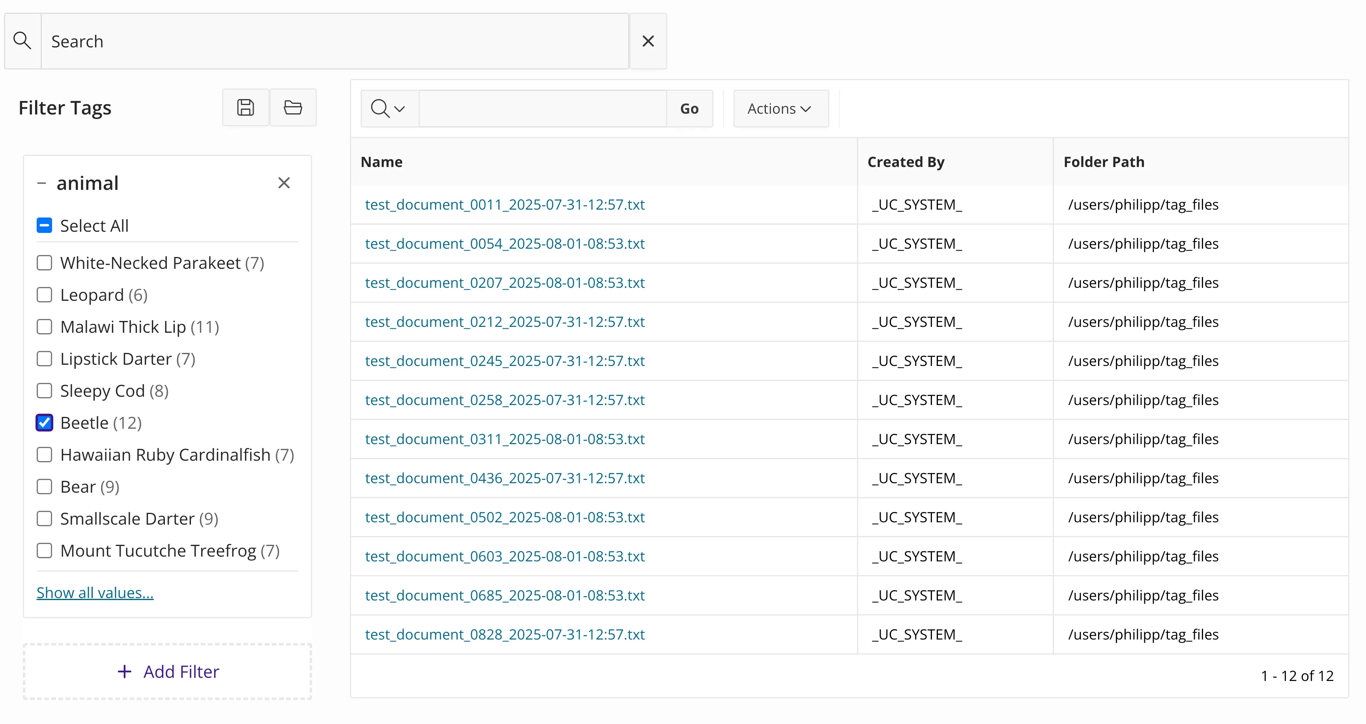The image size is (1366, 724).
Task: Enable the Sleepy Cod checkbox
Action: (45, 391)
